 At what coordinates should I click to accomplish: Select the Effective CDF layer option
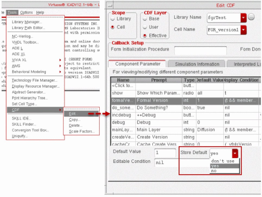145,36
